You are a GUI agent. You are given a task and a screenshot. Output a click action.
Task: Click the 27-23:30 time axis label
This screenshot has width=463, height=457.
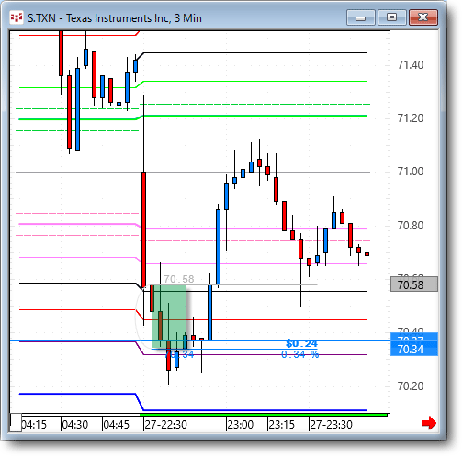[331, 425]
